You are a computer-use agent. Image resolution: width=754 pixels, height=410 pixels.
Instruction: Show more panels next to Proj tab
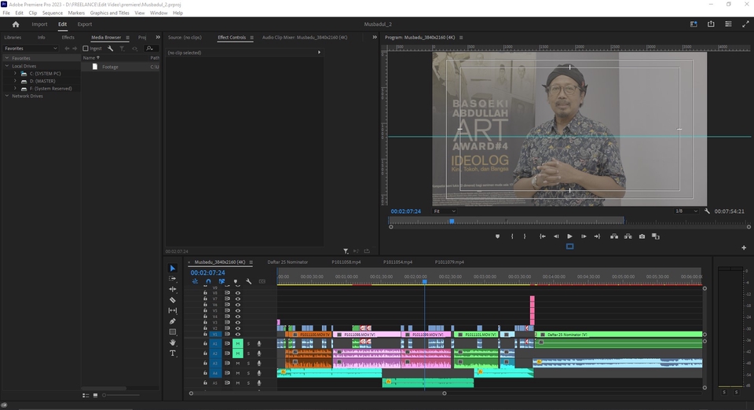tap(158, 37)
